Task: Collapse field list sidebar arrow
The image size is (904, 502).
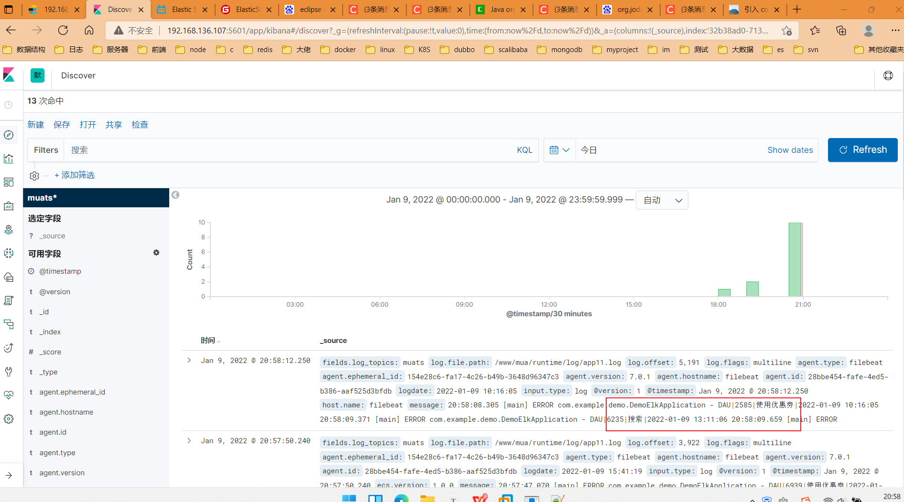Action: 175,195
